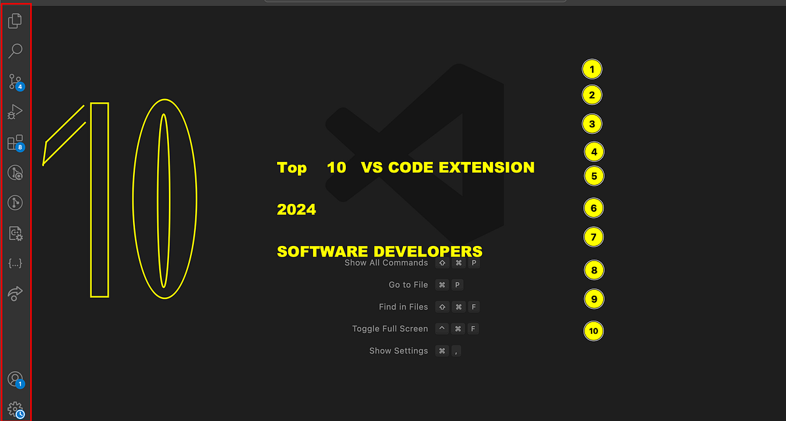
Task: Select the {...} snippets sidebar icon
Action: click(15, 263)
